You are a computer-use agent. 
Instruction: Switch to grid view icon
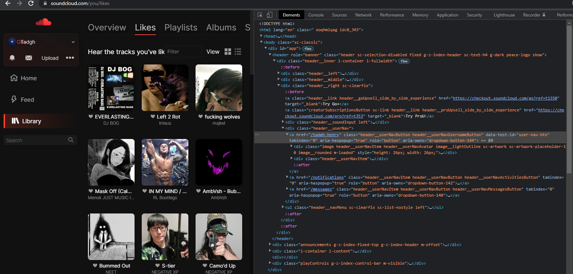pos(228,52)
